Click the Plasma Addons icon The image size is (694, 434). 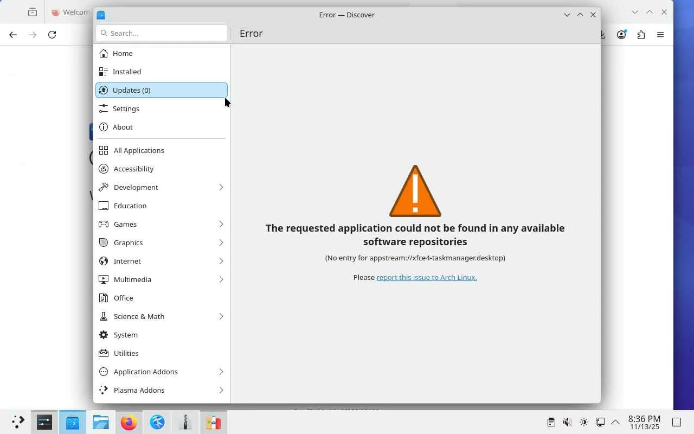tap(104, 390)
